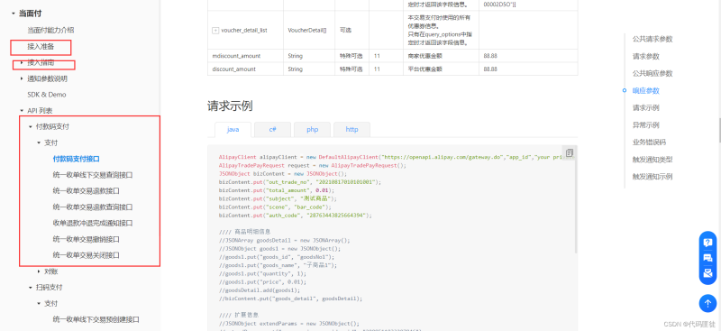Jump to 响应参数 anchor
The width and height of the screenshot is (721, 331).
(645, 91)
